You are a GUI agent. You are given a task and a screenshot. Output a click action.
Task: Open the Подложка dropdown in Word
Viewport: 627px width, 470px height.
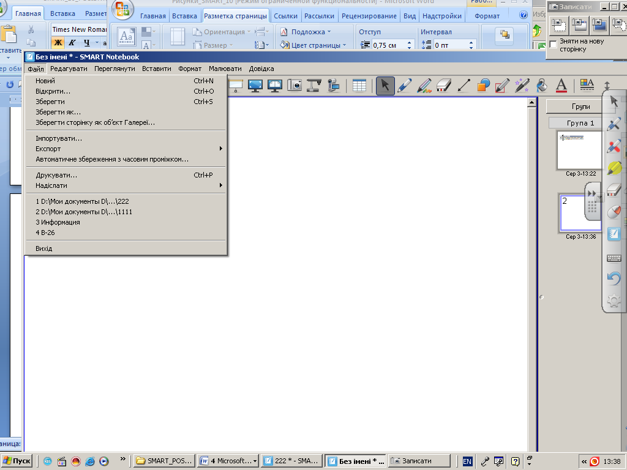pos(306,32)
